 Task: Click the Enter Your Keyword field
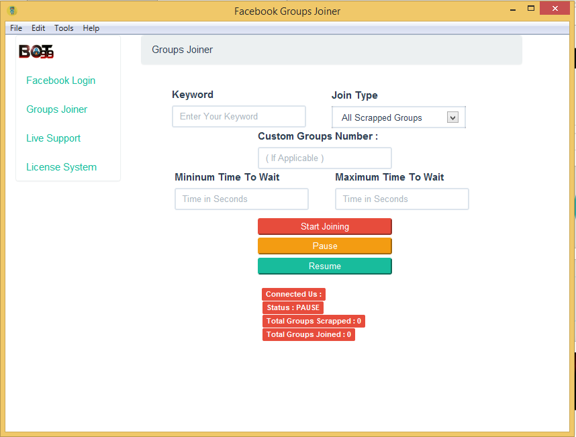click(x=238, y=116)
